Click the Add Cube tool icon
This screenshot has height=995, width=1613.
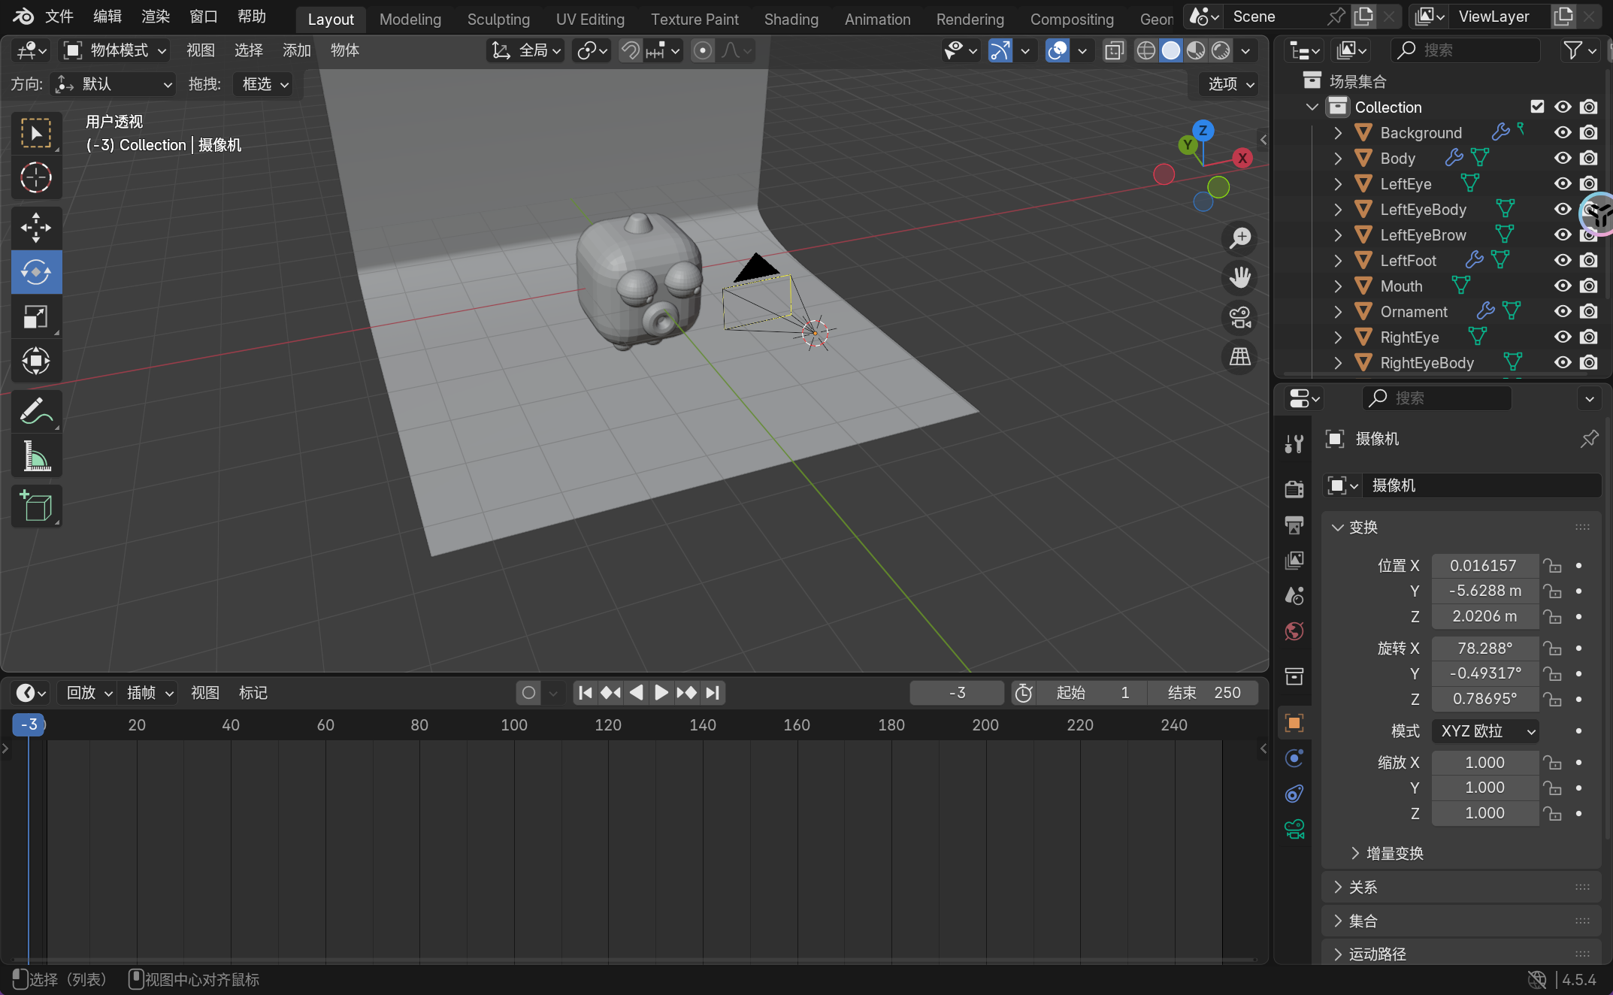(x=35, y=506)
